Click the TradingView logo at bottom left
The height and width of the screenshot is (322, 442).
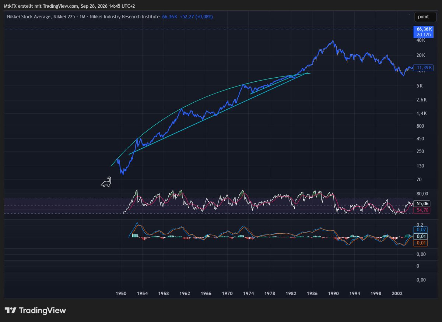pos(35,311)
